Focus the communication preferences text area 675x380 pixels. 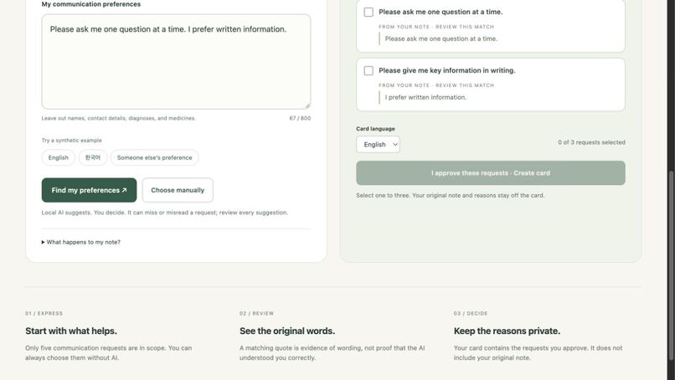coord(176,62)
